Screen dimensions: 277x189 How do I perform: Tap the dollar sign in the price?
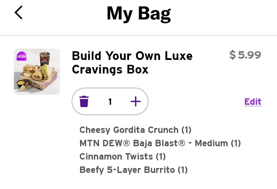click(232, 55)
